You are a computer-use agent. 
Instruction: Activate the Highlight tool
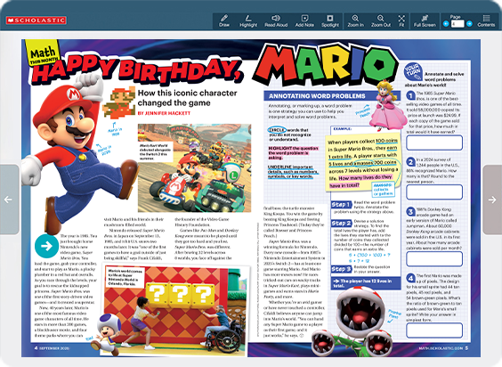248,21
